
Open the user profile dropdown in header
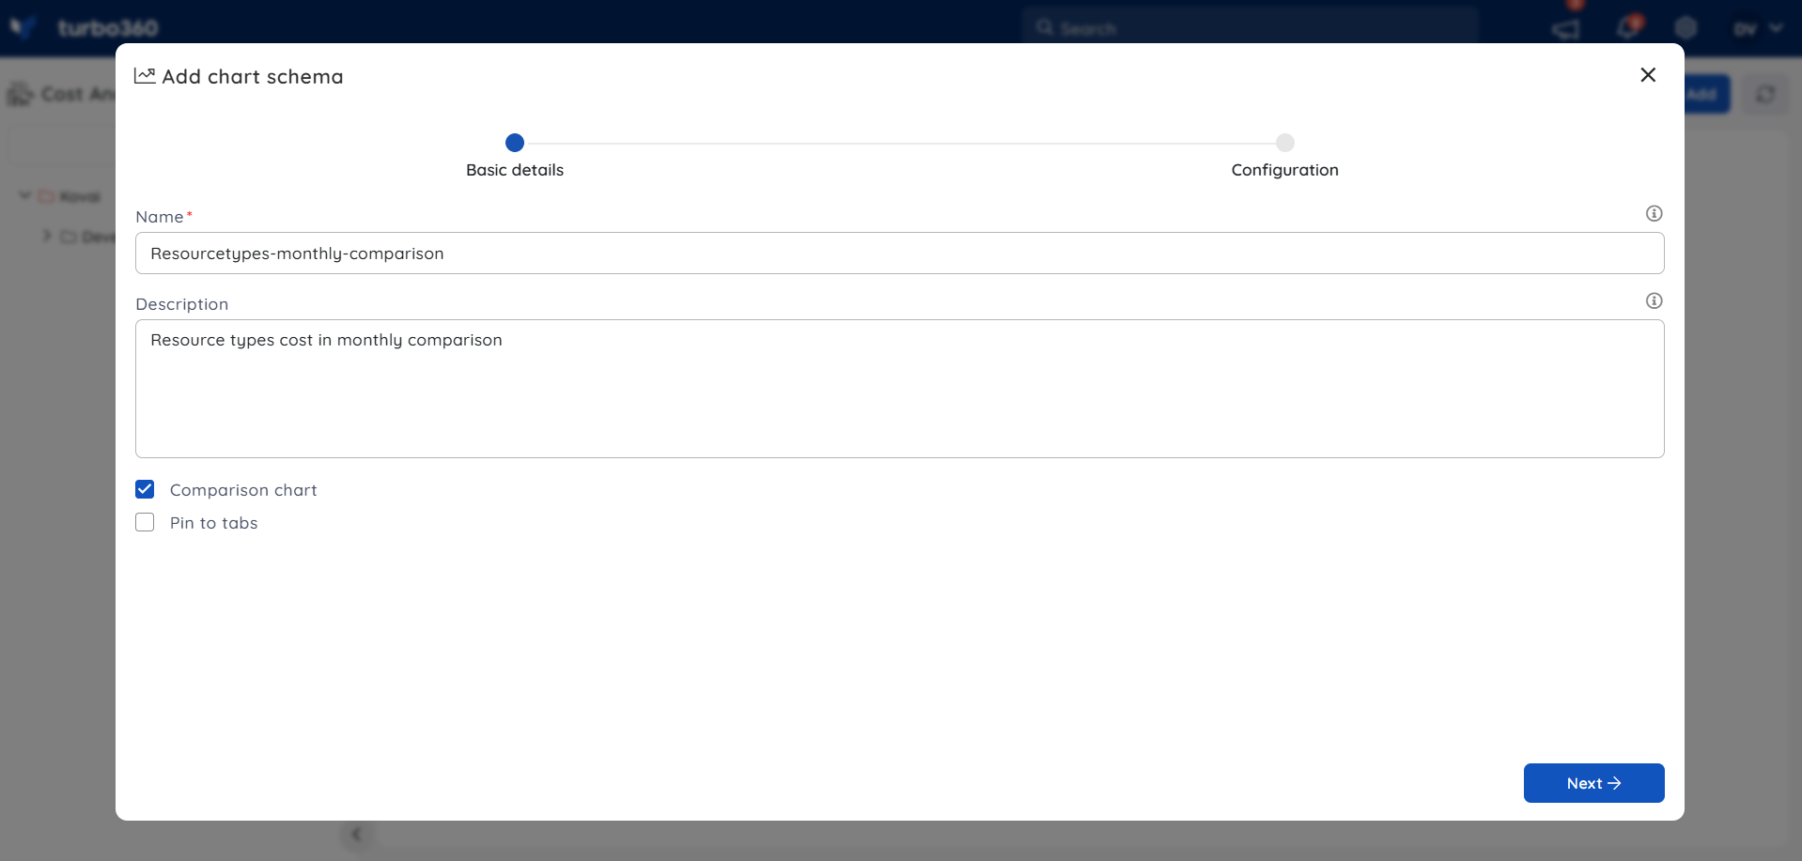coord(1757,28)
